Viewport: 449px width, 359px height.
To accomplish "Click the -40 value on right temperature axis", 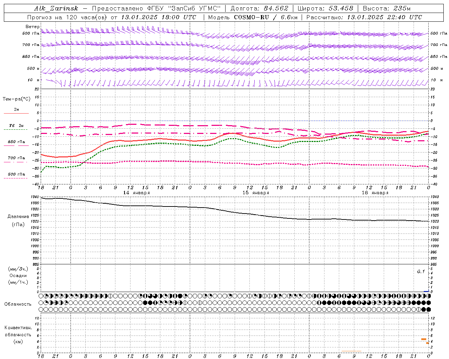I will pos(434,184).
